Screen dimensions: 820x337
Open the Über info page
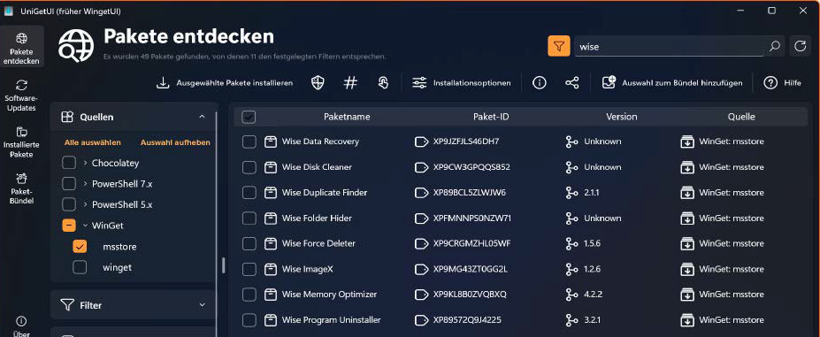21,326
